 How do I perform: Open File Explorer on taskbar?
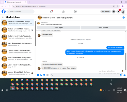[x=17, y=80]
